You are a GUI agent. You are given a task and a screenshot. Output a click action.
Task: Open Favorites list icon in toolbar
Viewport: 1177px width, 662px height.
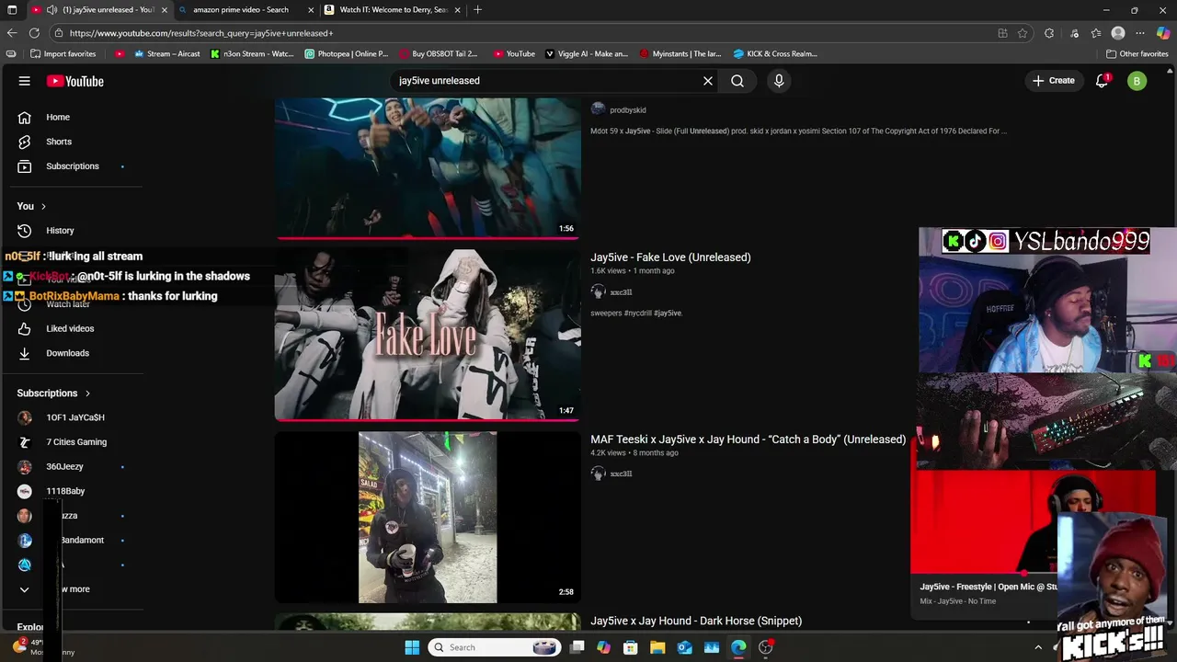pos(1096,33)
